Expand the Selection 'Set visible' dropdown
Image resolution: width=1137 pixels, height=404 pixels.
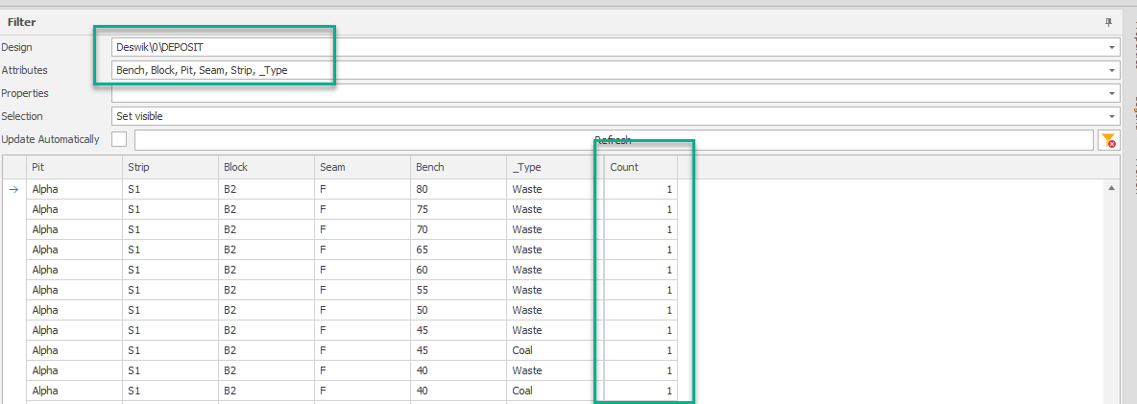point(1112,116)
